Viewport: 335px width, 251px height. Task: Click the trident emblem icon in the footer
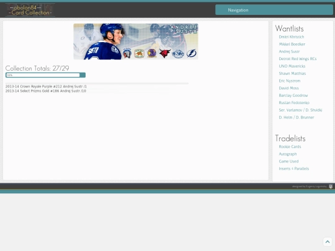[331, 187]
